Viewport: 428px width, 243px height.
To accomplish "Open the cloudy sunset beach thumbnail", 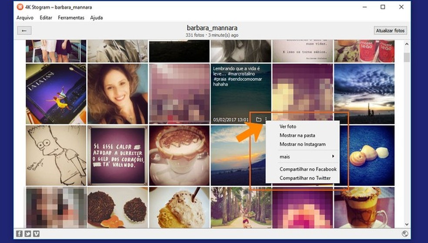I will click(x=364, y=94).
